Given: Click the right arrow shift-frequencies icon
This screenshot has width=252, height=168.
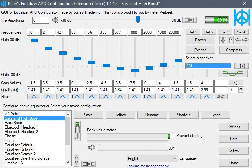Looking at the screenshot, I should (x=245, y=40).
